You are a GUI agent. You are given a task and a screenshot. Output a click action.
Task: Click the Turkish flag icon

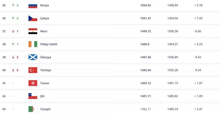point(33,70)
